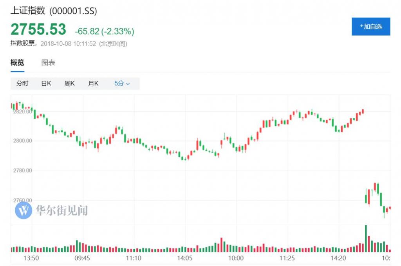The height and width of the screenshot is (266, 401).
Task: Click the blue W watermark logo
Action: pos(23,210)
